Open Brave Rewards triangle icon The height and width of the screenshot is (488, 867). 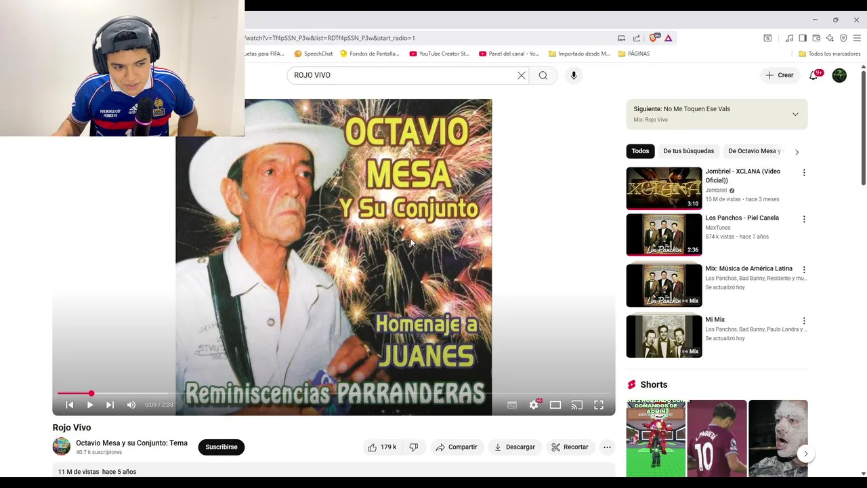point(668,38)
